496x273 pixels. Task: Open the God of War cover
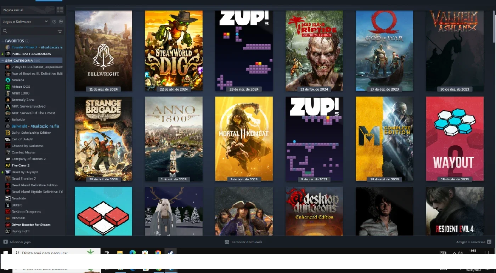coord(384,51)
